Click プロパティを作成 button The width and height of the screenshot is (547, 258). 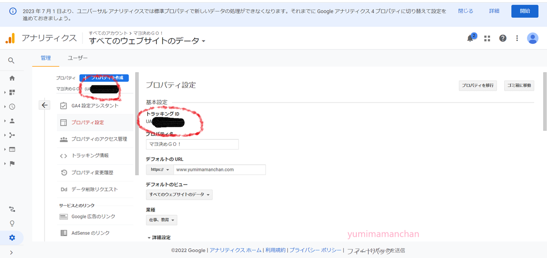104,78
